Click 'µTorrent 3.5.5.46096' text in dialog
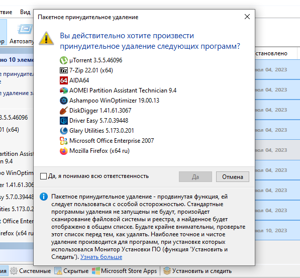The width and height of the screenshot is (300, 278). pyautogui.click(x=95, y=60)
